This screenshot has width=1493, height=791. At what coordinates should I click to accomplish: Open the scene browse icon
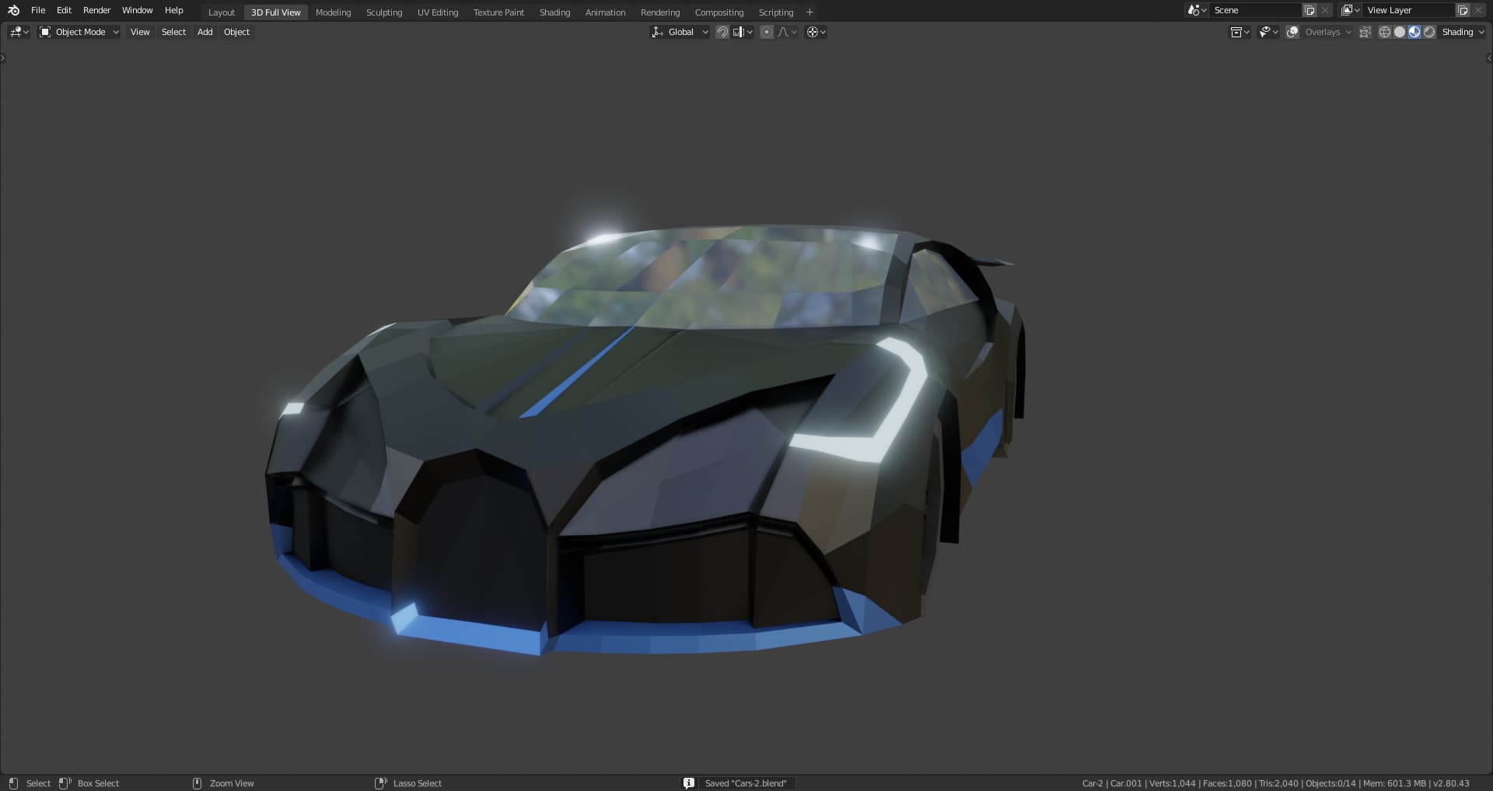coord(1197,10)
